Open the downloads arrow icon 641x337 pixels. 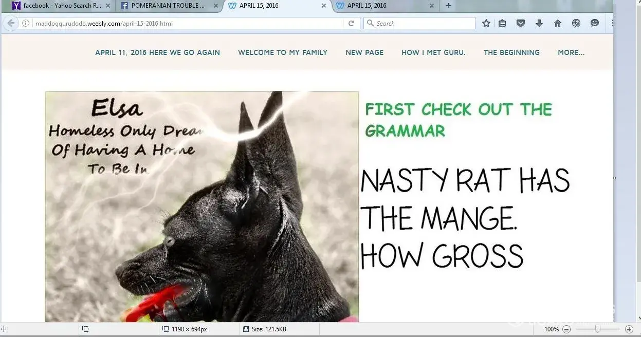539,23
